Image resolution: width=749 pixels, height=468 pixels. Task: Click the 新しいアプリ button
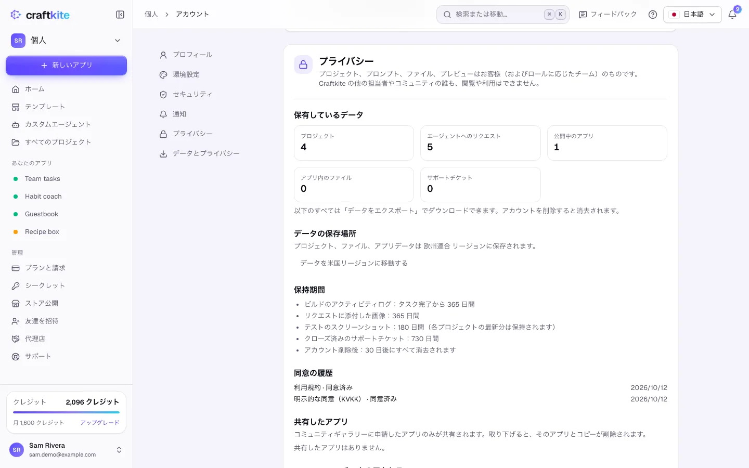tap(66, 66)
